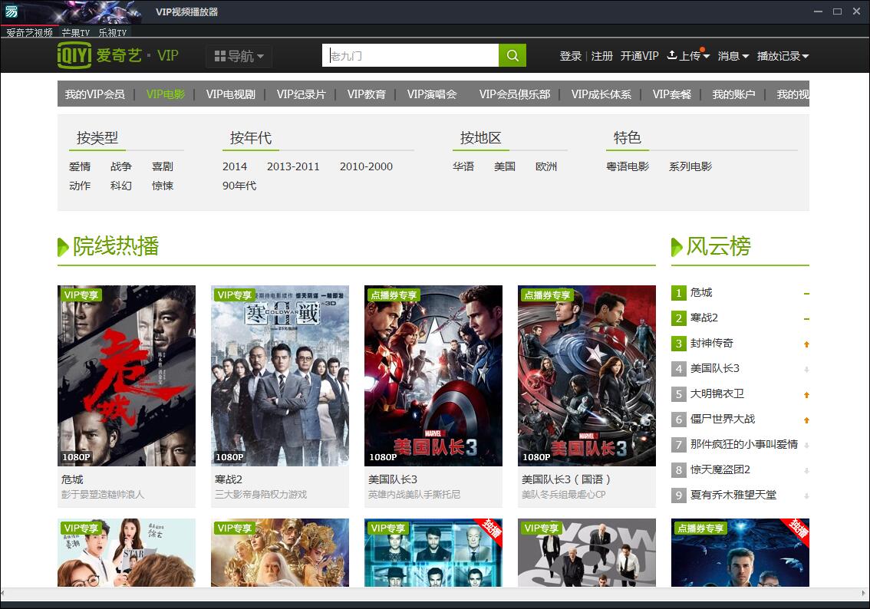This screenshot has height=609, width=870.
Task: Open 系列电影 feature category
Action: click(690, 166)
